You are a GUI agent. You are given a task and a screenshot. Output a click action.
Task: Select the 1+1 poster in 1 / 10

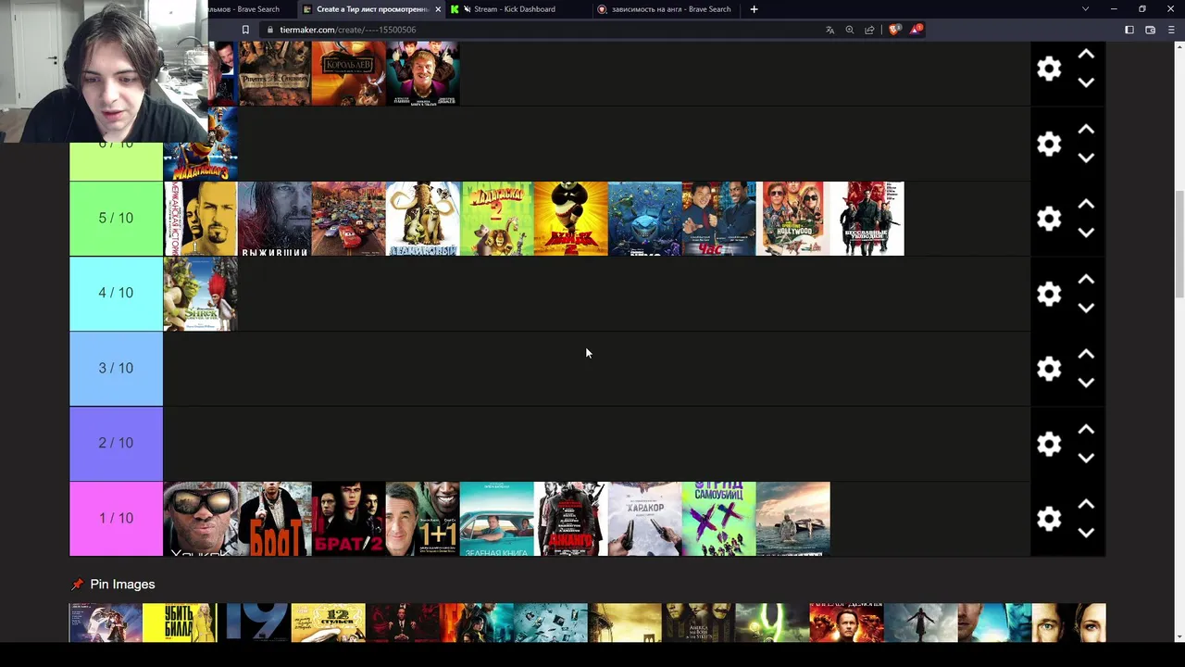423,519
